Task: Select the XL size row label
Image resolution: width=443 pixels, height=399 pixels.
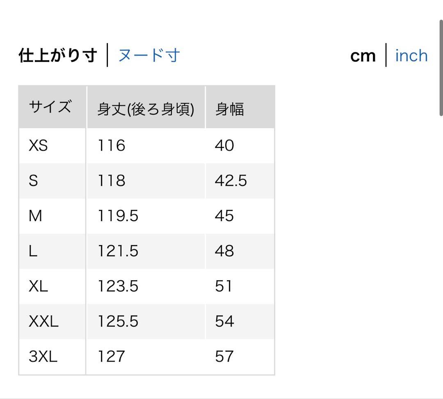Action: (38, 286)
